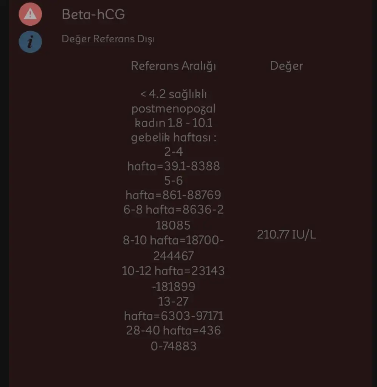Select the '10-12 hafta=23143' line
This screenshot has width=377, height=387.
point(174,271)
